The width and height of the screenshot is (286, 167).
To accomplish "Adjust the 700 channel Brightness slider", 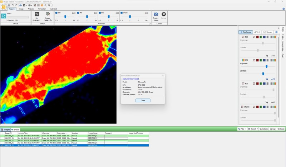I will point(266,66).
